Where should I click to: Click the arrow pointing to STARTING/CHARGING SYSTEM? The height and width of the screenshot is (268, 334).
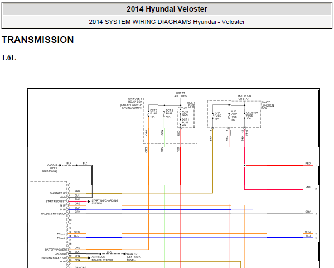tap(89, 202)
